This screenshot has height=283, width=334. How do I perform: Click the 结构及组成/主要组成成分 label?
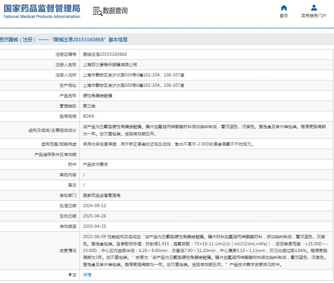click(53, 130)
